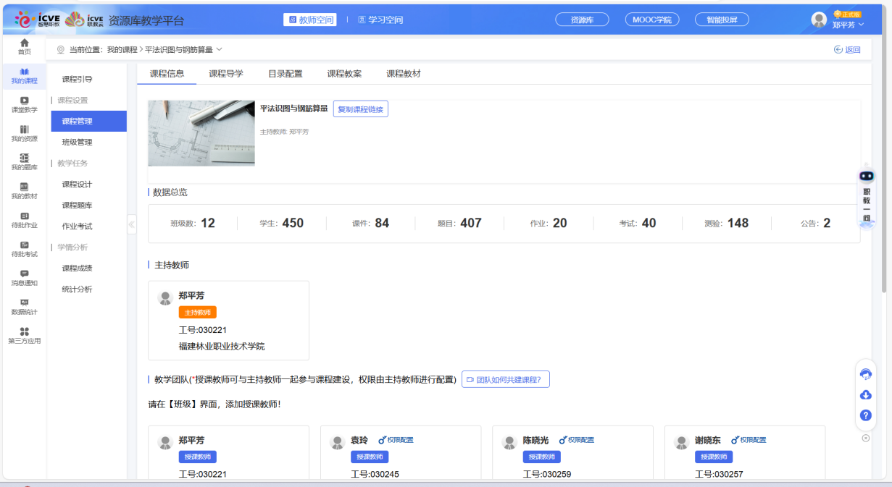Click the course cover thumbnail image
The height and width of the screenshot is (487, 892).
click(x=201, y=133)
